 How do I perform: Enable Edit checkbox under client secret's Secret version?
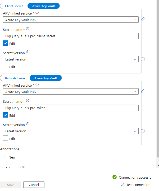[x=6, y=67]
